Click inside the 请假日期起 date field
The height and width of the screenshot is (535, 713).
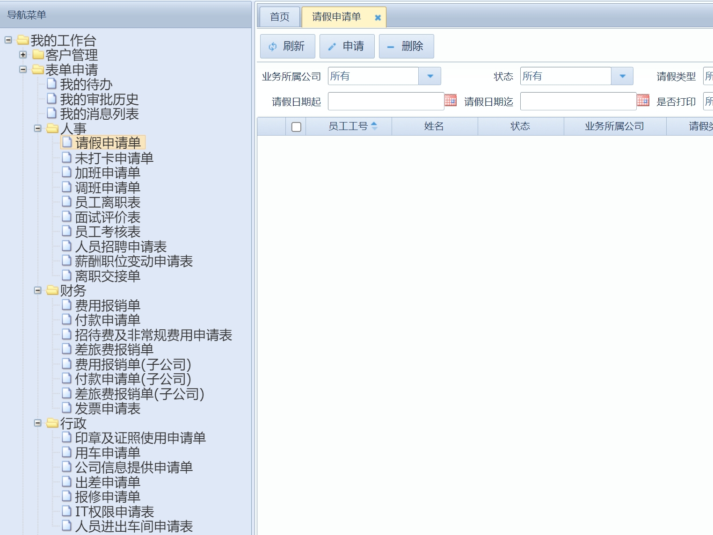click(386, 101)
